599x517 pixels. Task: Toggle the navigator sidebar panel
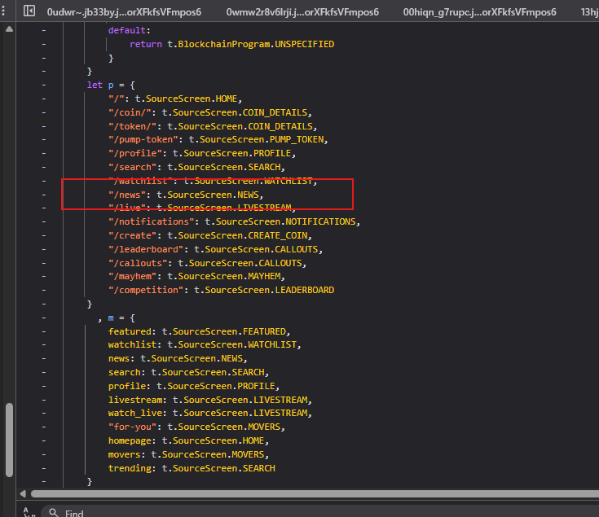(x=29, y=11)
